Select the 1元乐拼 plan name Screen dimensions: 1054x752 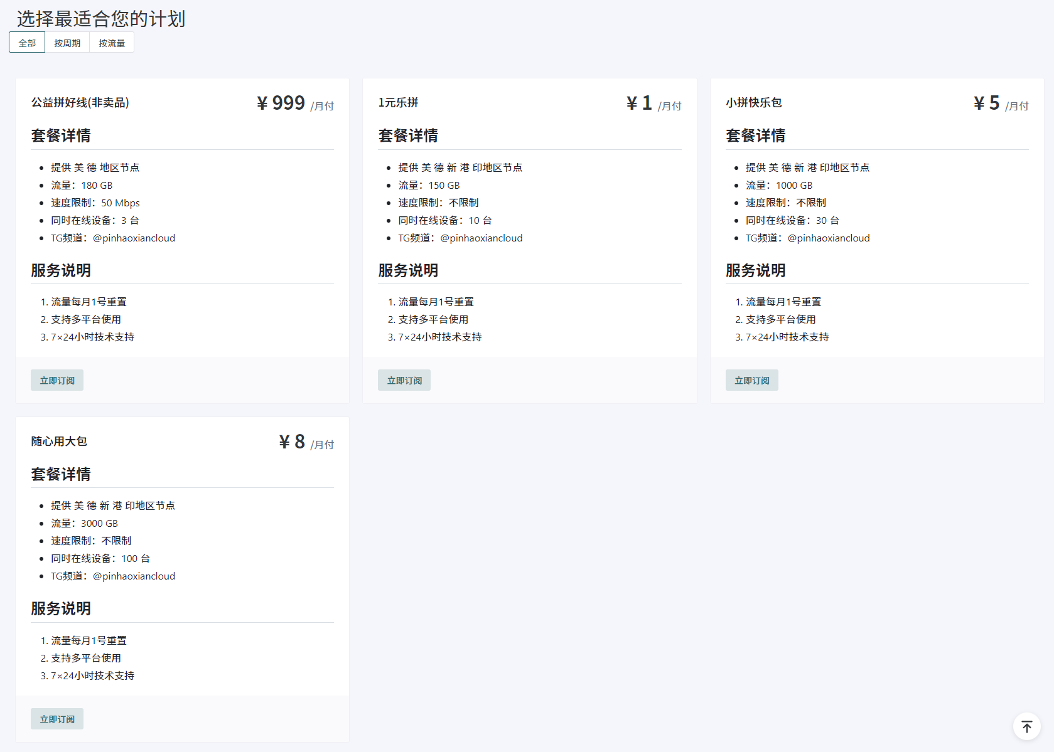pos(398,102)
